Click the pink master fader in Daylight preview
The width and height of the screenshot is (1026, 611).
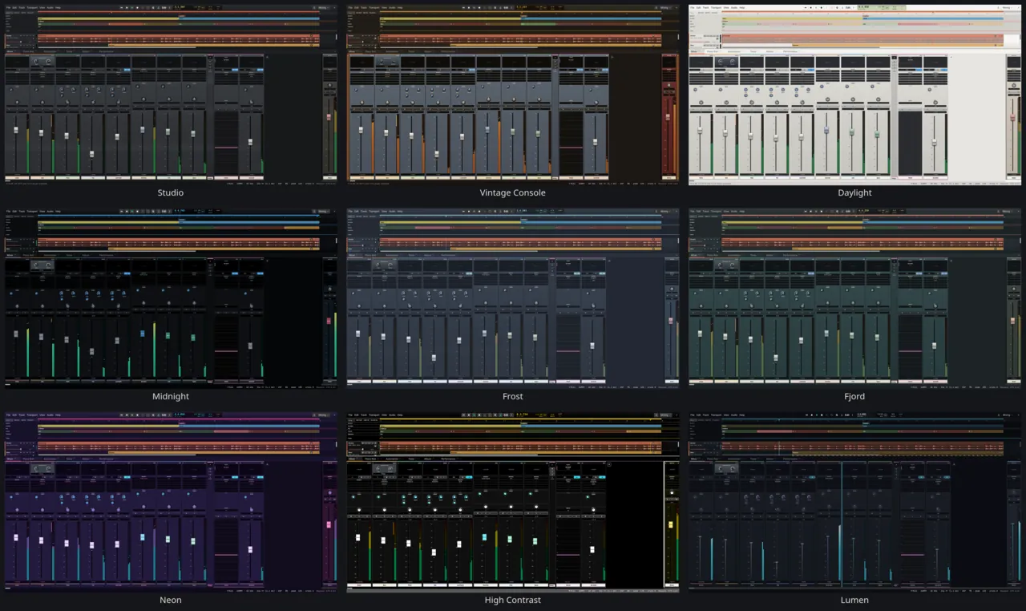[1012, 119]
